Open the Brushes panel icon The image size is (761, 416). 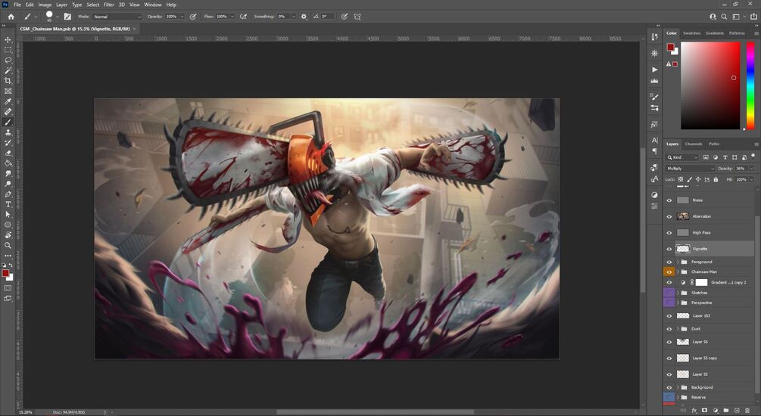[x=655, y=97]
